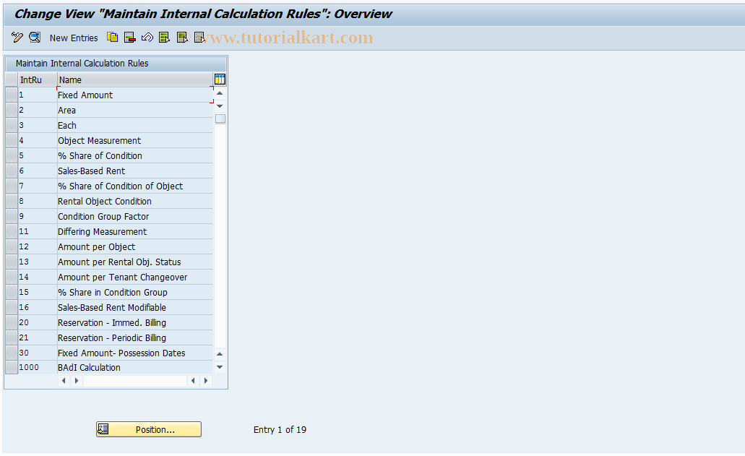This screenshot has width=745, height=456.
Task: Click the Each name cell
Action: click(135, 126)
